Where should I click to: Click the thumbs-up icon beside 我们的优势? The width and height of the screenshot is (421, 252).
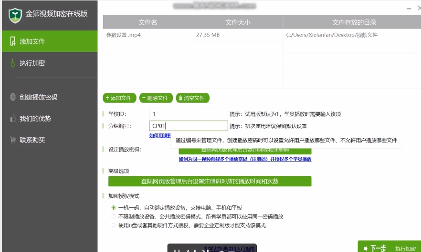pos(12,118)
